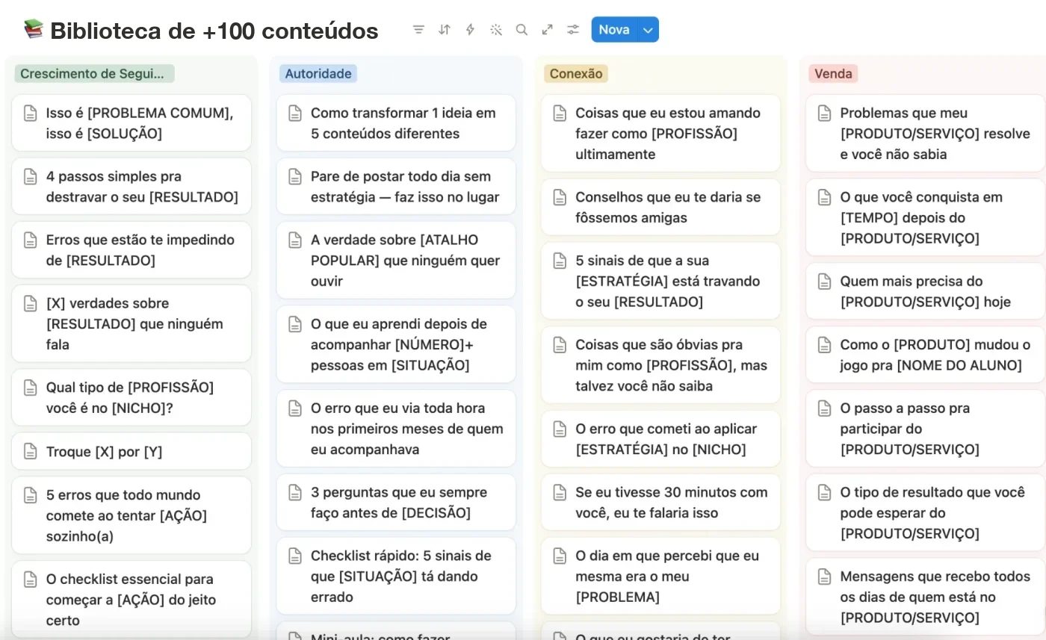
Task: Select the Venda group label
Action: point(833,74)
